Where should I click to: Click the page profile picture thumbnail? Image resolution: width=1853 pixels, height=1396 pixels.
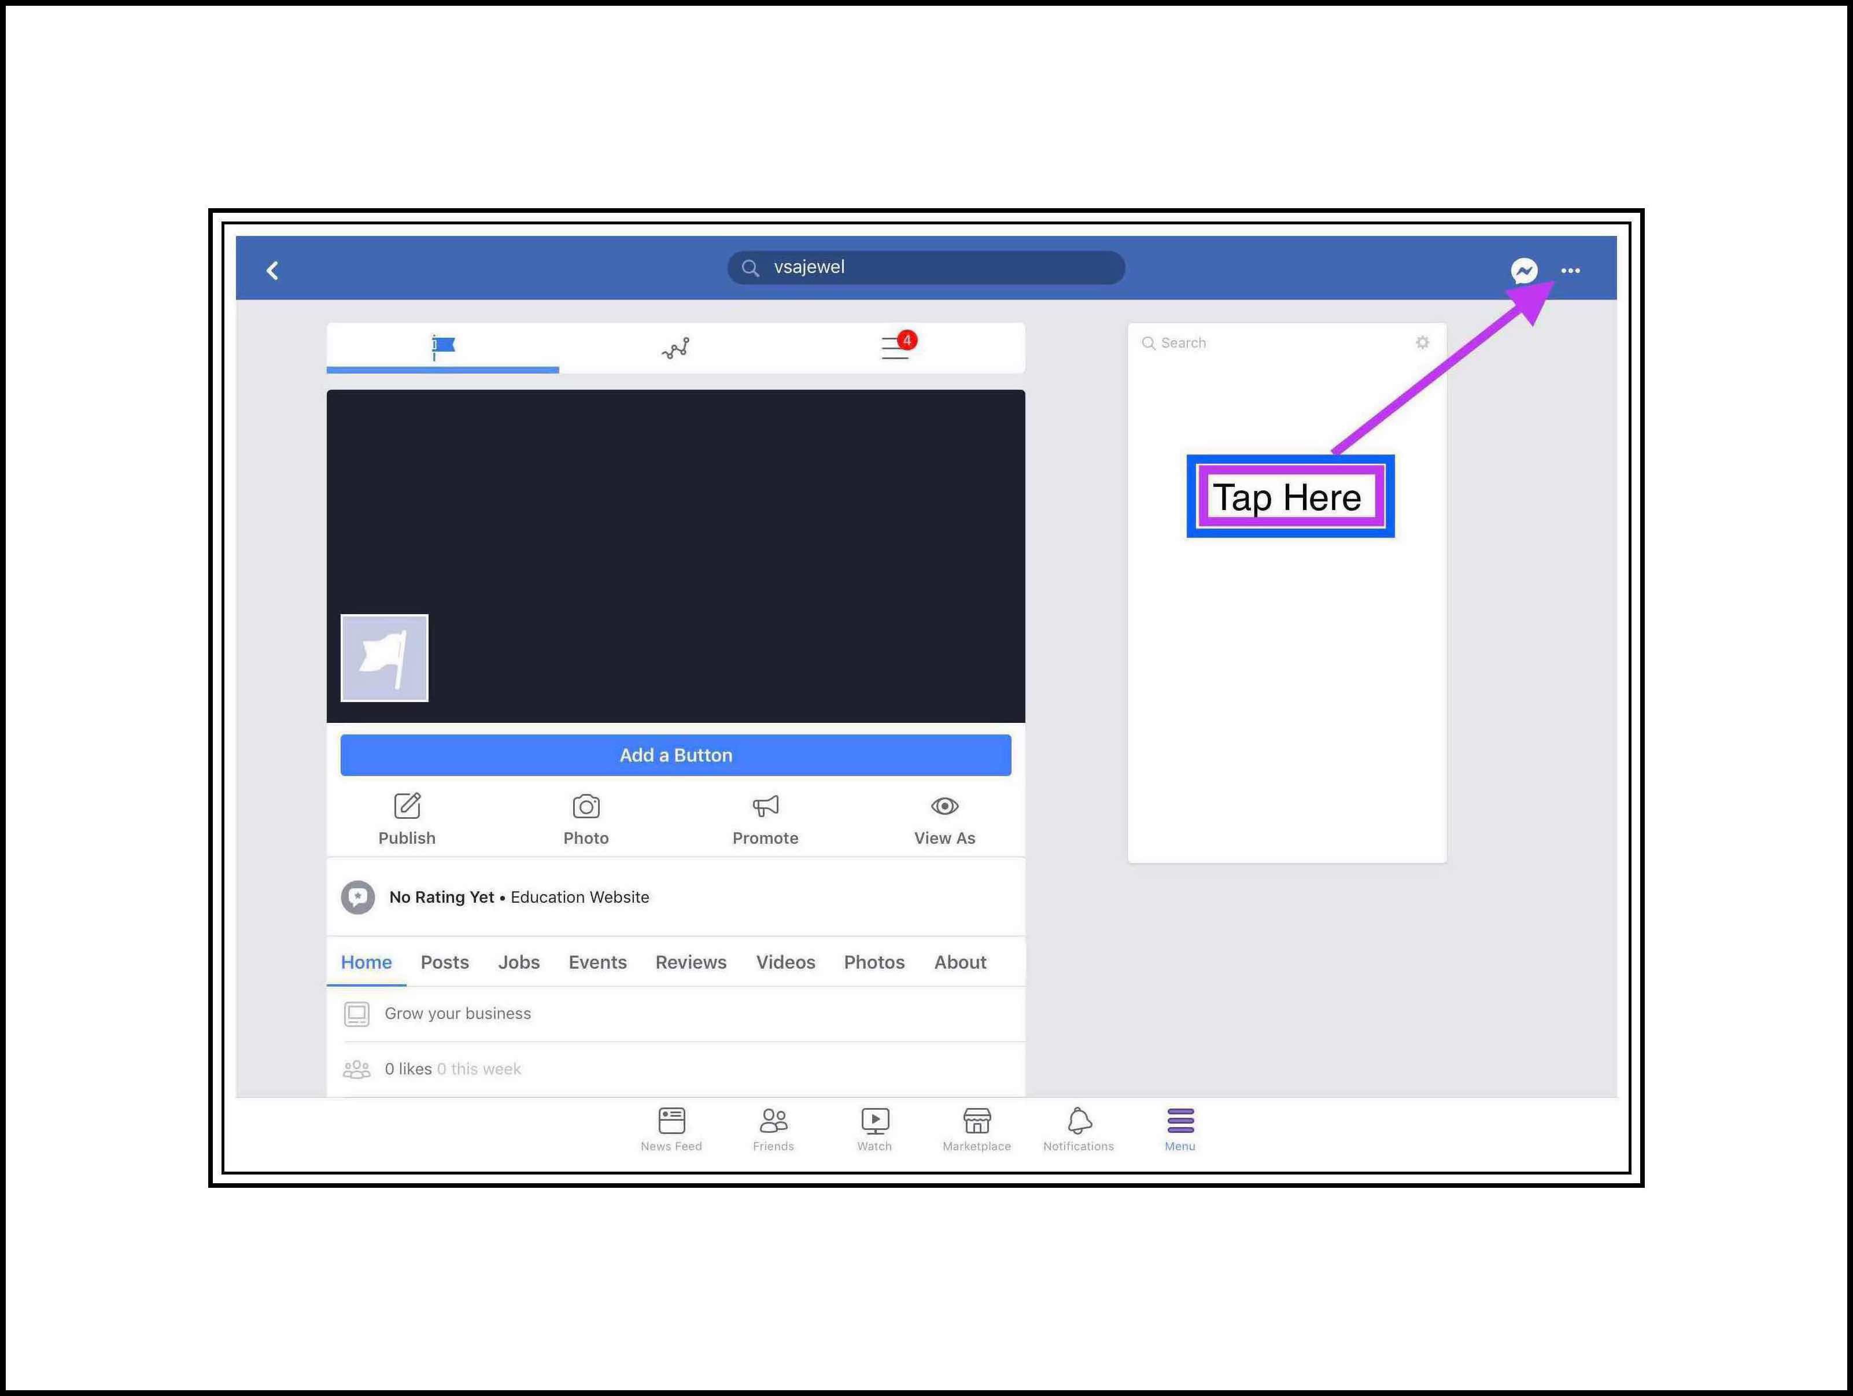[385, 658]
